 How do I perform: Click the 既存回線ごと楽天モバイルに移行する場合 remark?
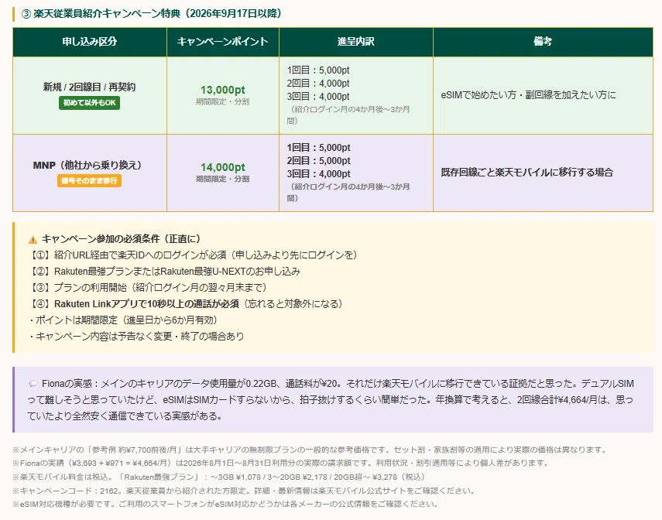(527, 173)
